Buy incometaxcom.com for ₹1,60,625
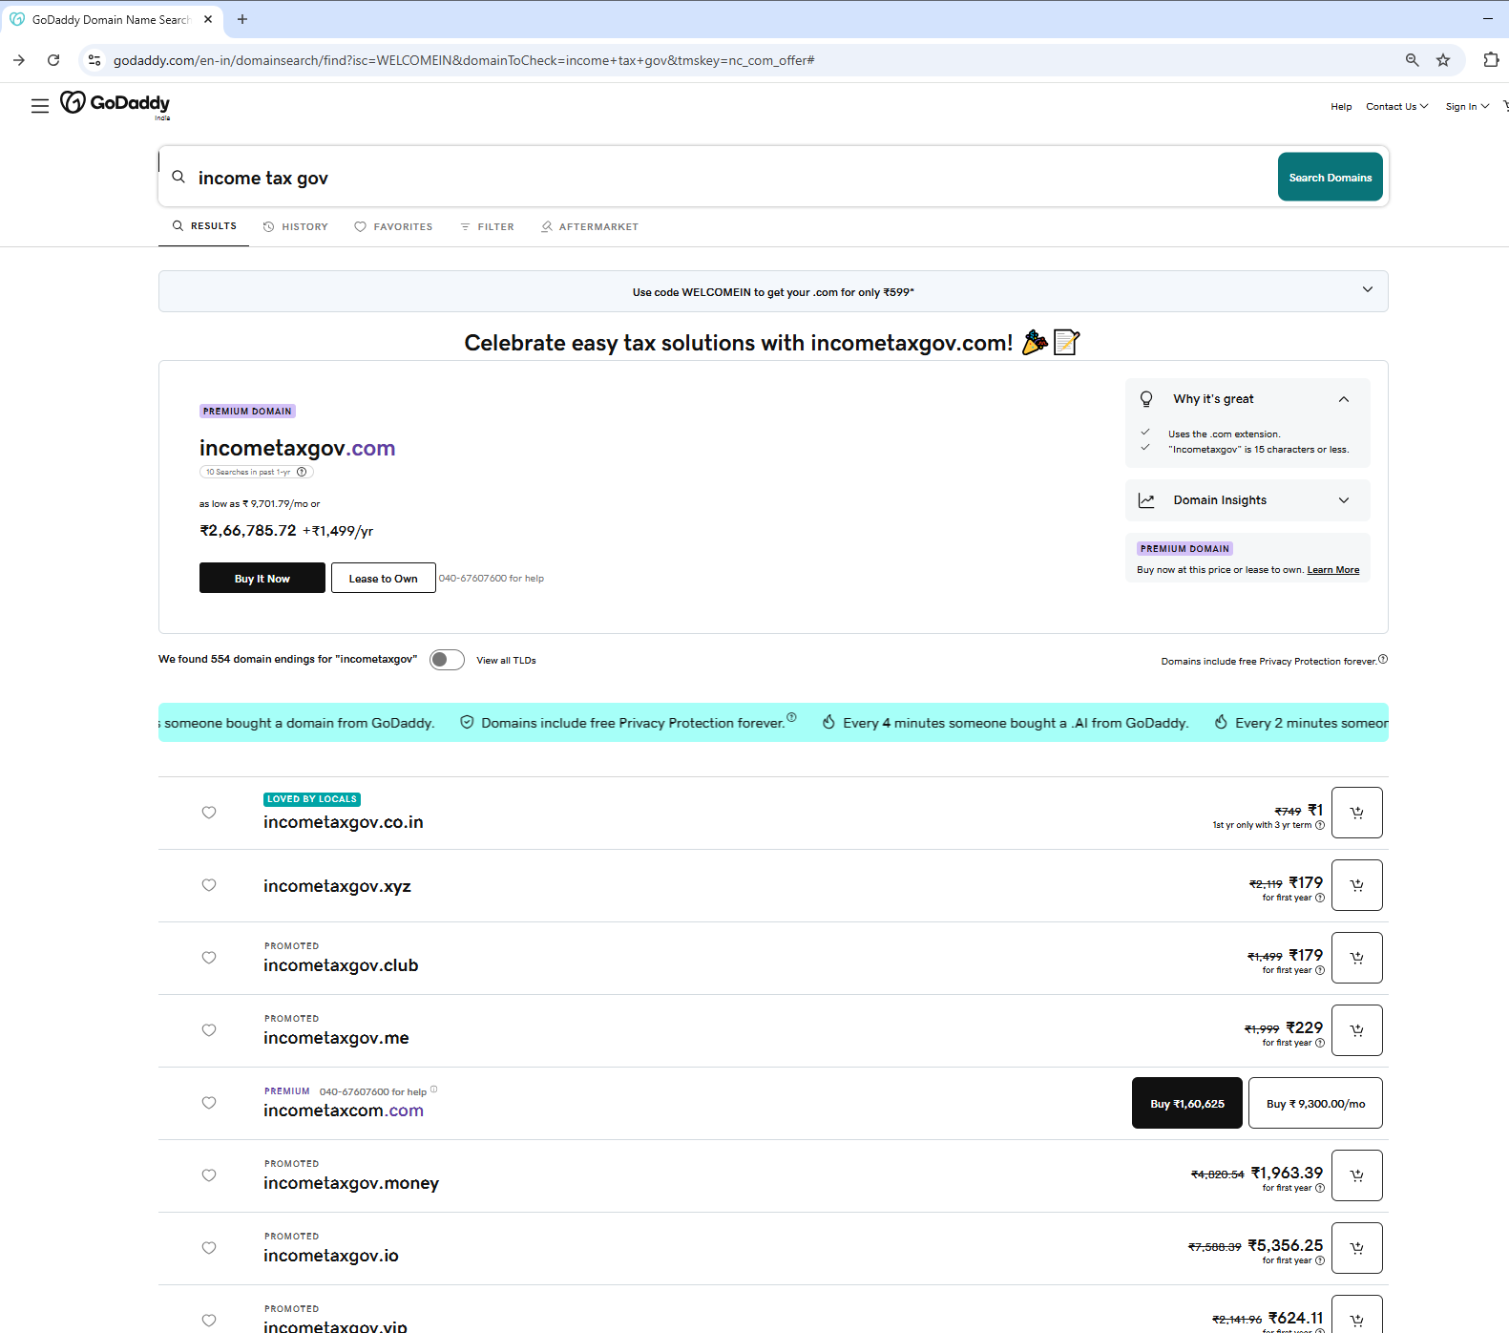 pos(1187,1103)
